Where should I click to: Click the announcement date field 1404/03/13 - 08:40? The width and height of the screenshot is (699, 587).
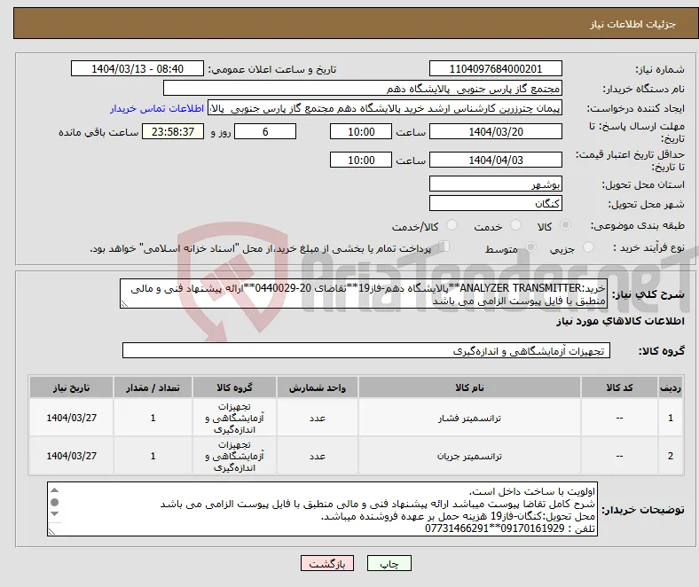coord(137,69)
